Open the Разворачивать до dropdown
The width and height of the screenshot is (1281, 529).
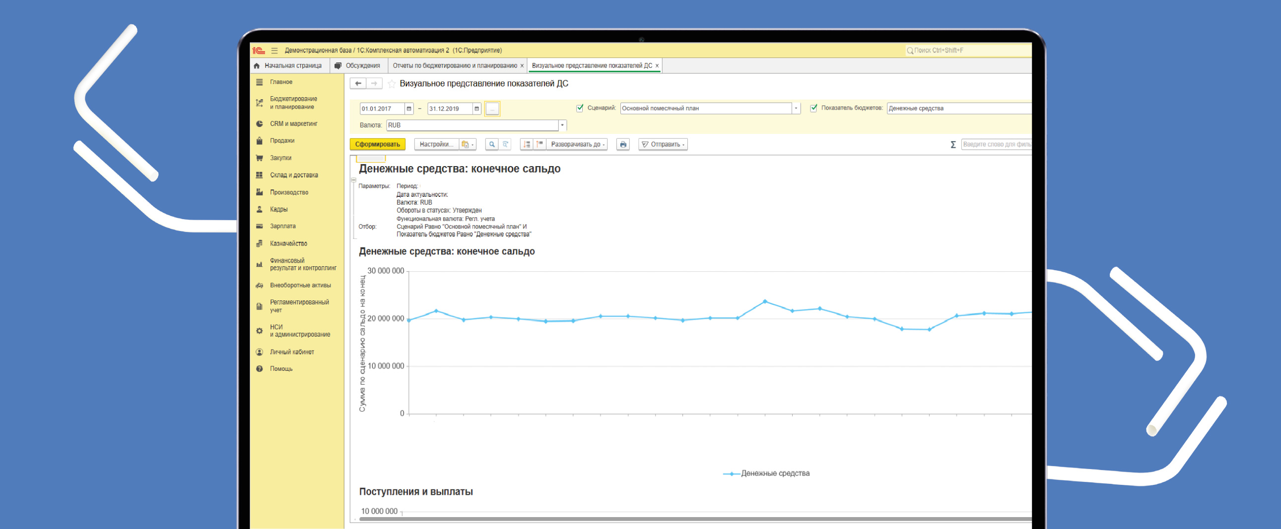pyautogui.click(x=577, y=145)
